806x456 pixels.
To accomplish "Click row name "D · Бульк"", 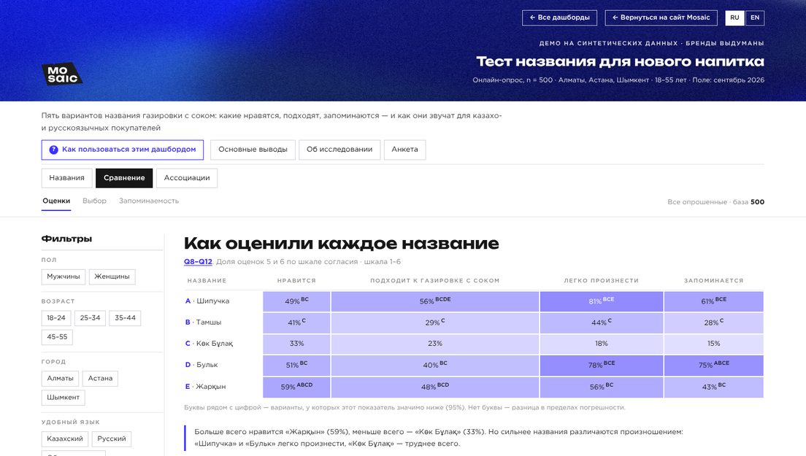I will [201, 365].
